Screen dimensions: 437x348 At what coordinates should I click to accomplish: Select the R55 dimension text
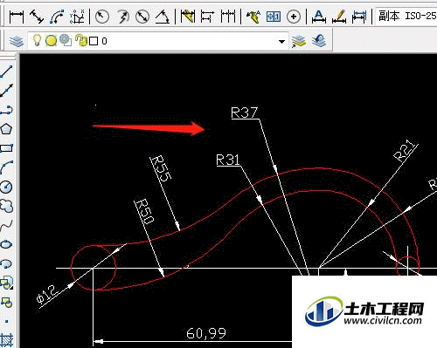pyautogui.click(x=163, y=168)
